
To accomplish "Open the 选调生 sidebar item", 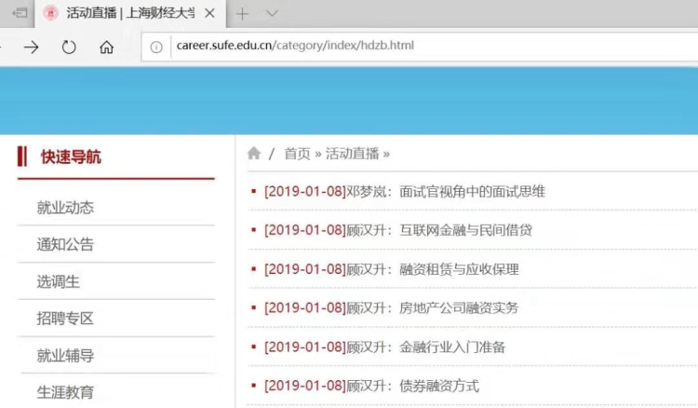I will pos(58,281).
